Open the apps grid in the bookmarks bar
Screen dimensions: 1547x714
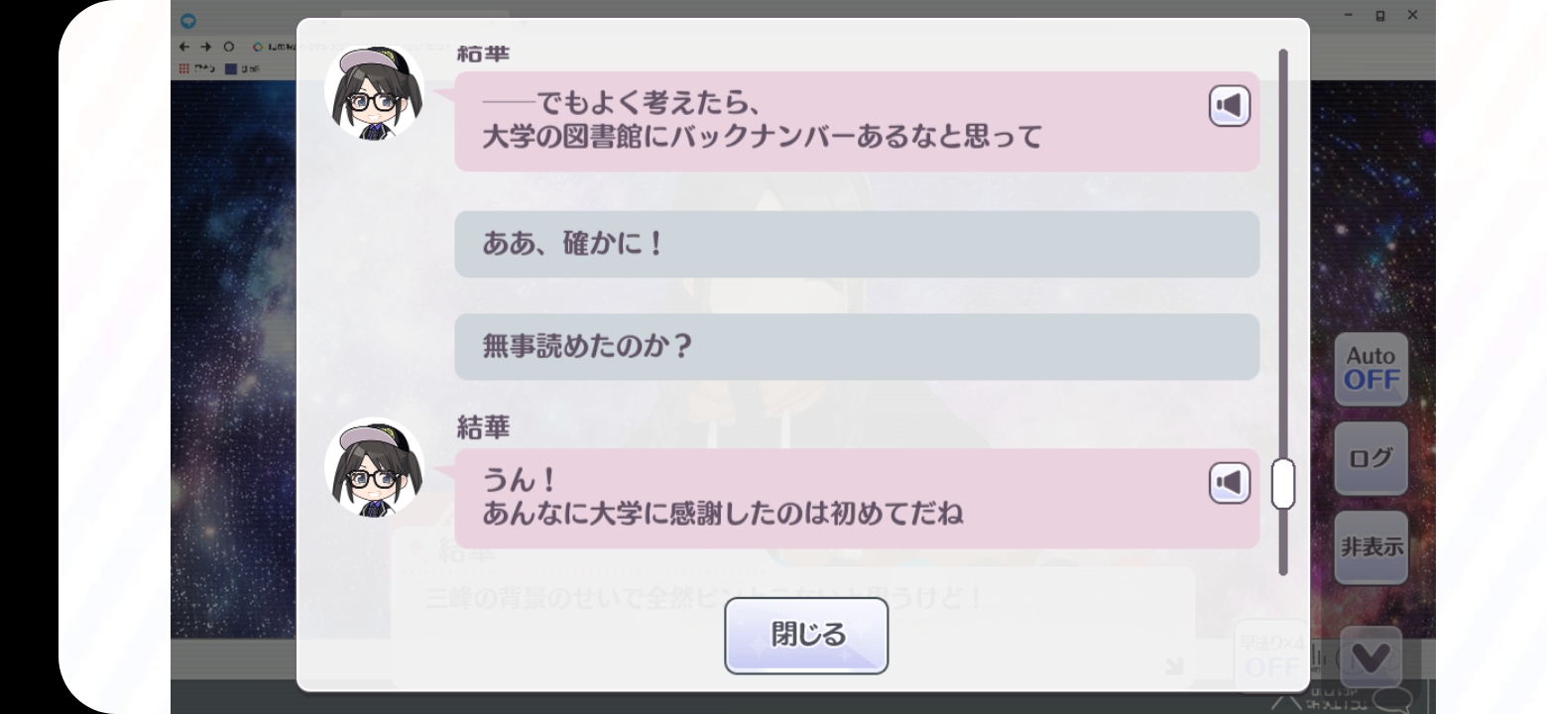pos(183,67)
